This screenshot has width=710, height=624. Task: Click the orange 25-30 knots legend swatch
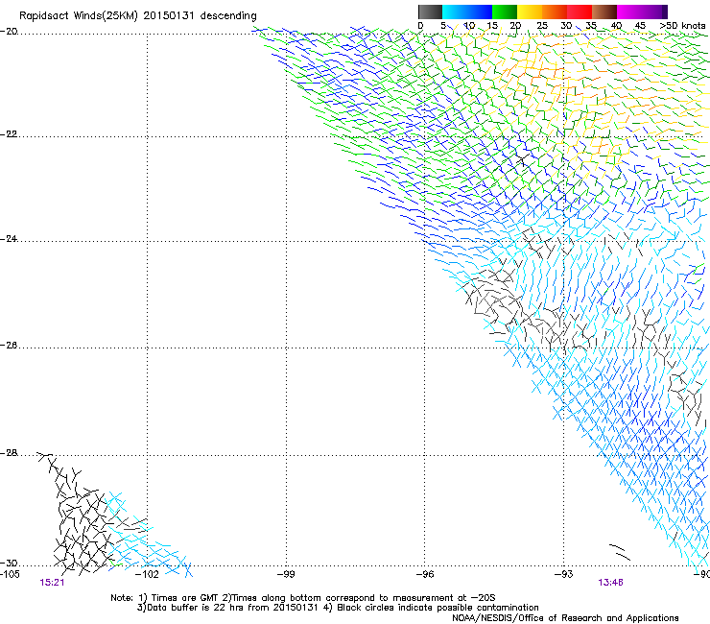tap(555, 12)
